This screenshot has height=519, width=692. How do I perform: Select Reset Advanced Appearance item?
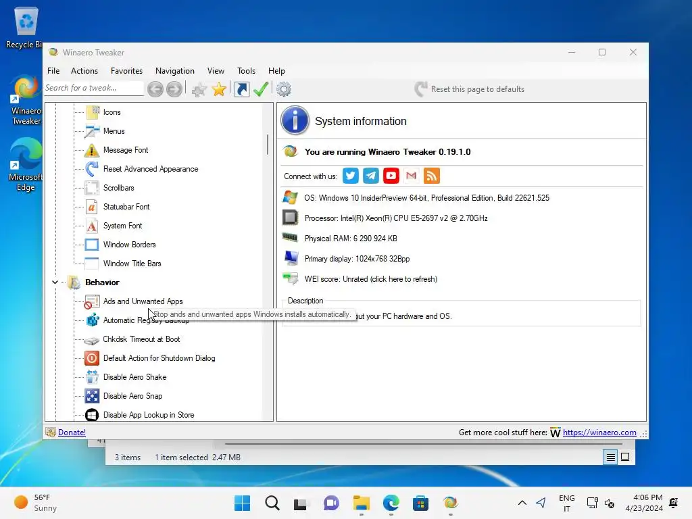(151, 169)
